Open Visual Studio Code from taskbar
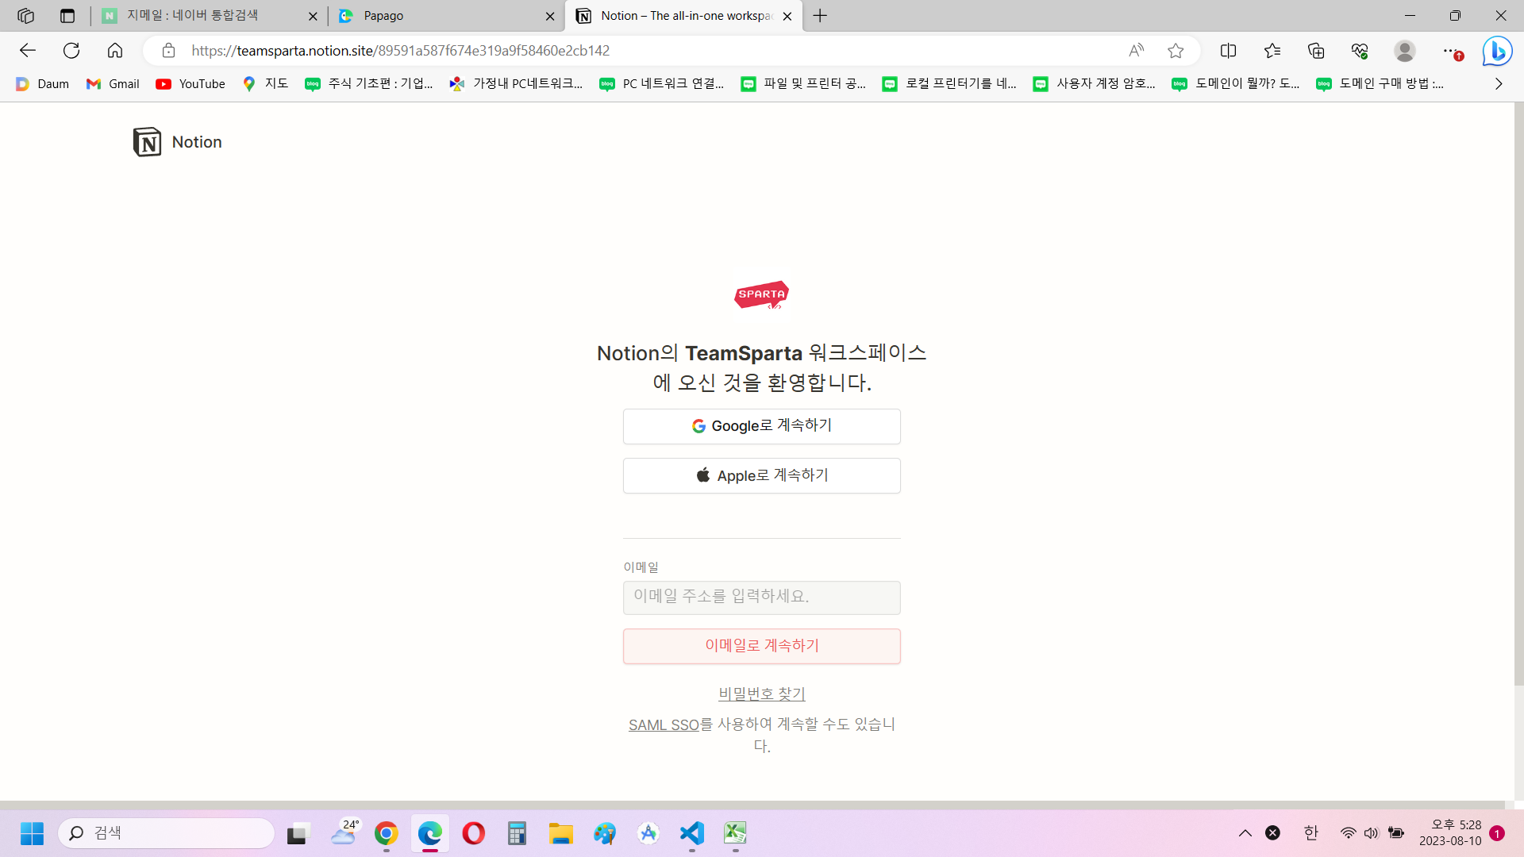The width and height of the screenshot is (1524, 857). point(692,833)
